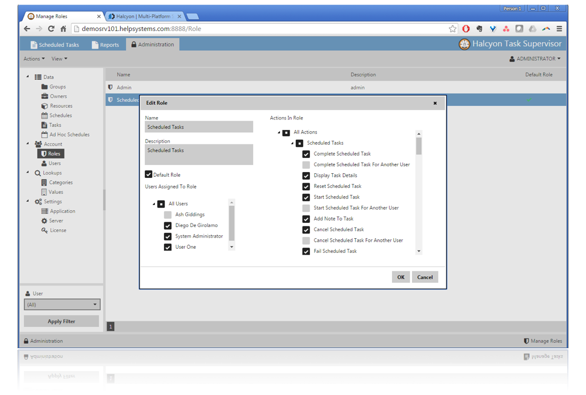Open the Actions dropdown menu
This screenshot has height=395, width=586.
point(34,59)
